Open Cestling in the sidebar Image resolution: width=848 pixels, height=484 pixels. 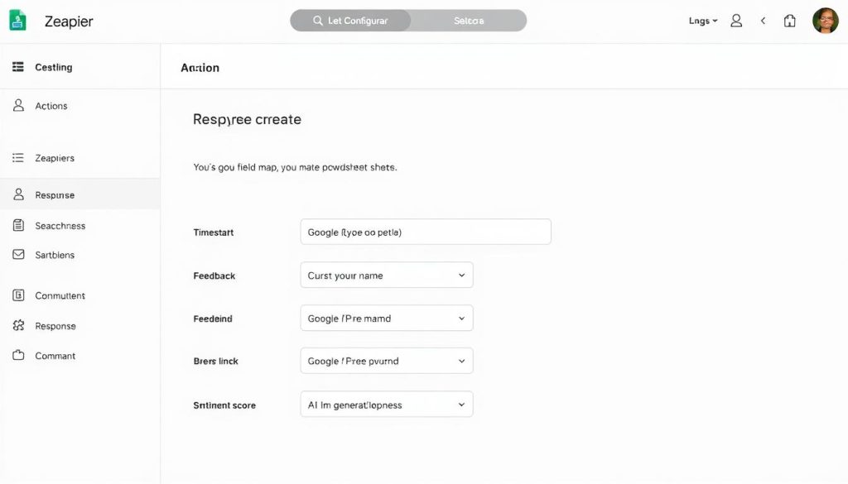[x=53, y=67]
